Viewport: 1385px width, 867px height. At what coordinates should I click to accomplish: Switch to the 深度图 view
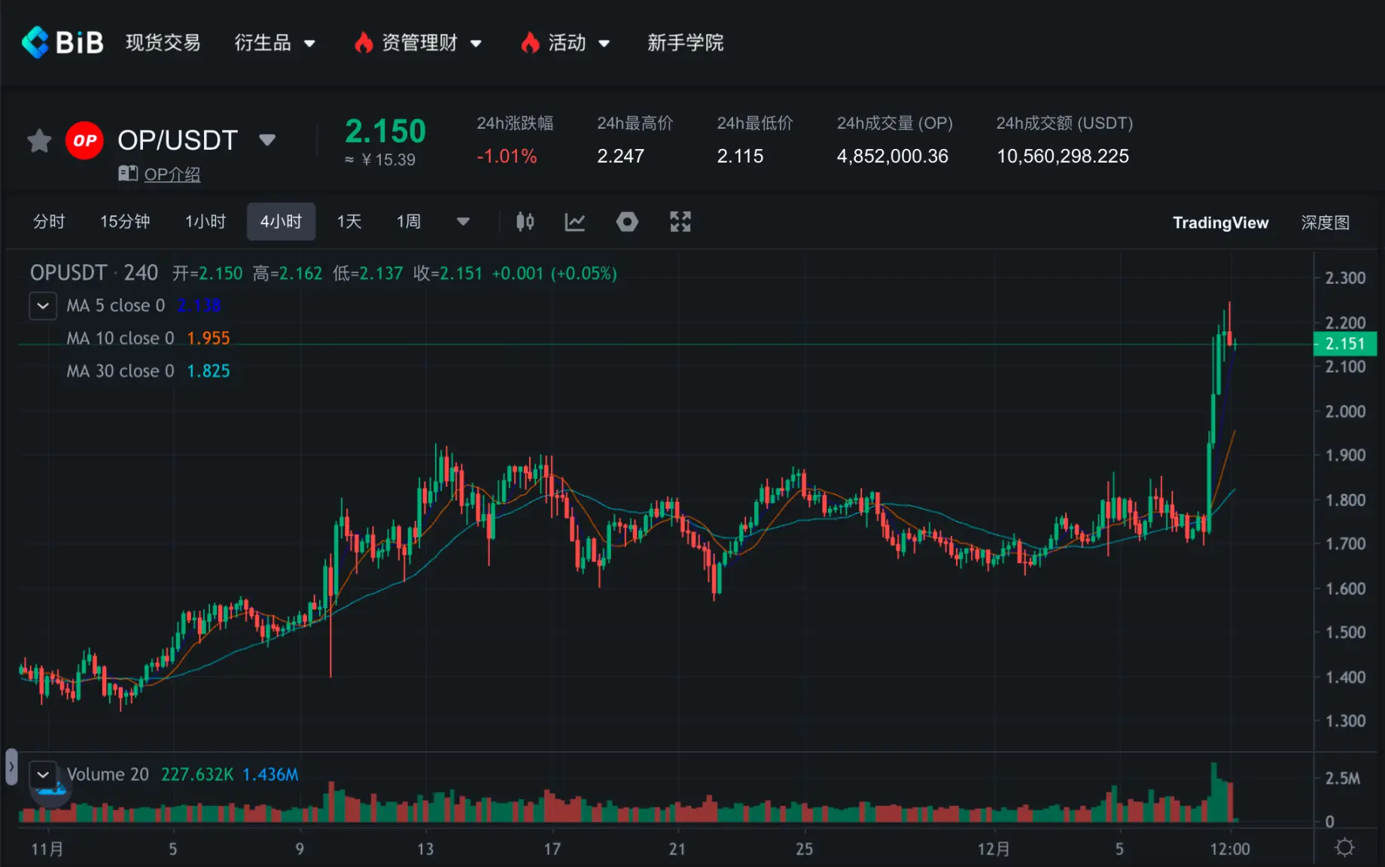point(1325,223)
